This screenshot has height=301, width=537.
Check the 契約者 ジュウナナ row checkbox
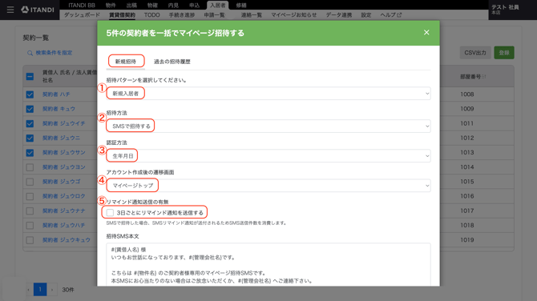[x=30, y=211]
